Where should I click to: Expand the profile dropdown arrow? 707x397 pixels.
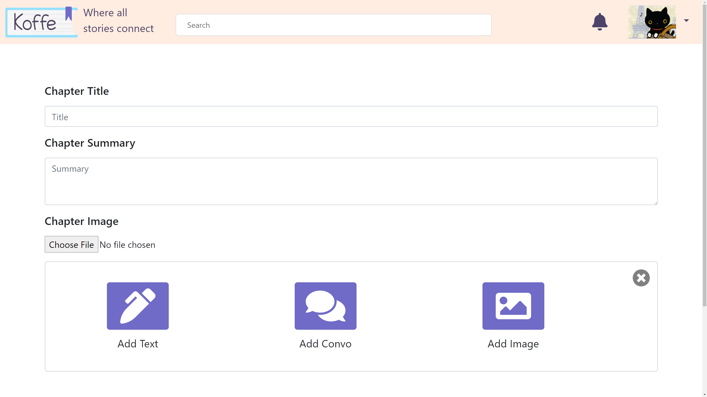[687, 20]
